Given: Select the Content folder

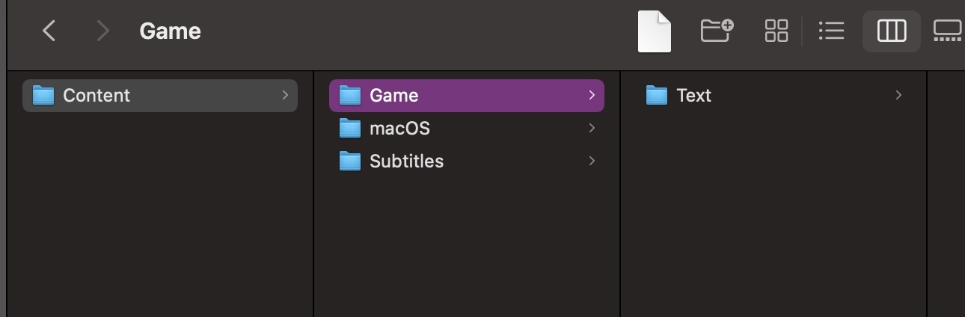Looking at the screenshot, I should (x=160, y=96).
